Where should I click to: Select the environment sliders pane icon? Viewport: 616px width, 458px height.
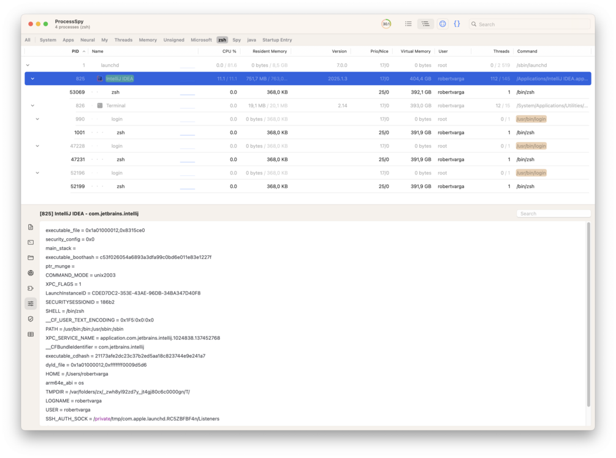31,304
